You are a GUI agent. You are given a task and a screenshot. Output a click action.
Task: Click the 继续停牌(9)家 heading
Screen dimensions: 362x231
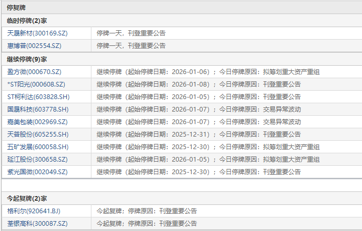27,59
